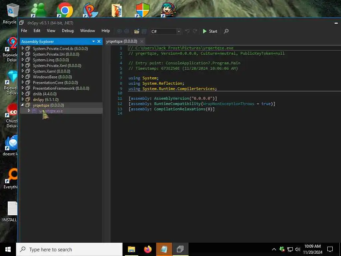Open Firefox from the taskbar
Viewport: 341px width, 256px height.
148,249
